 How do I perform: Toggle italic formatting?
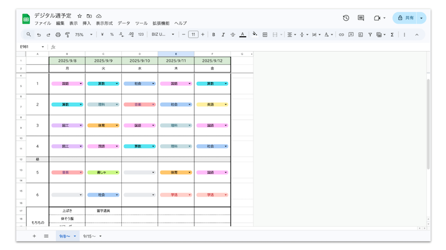223,35
